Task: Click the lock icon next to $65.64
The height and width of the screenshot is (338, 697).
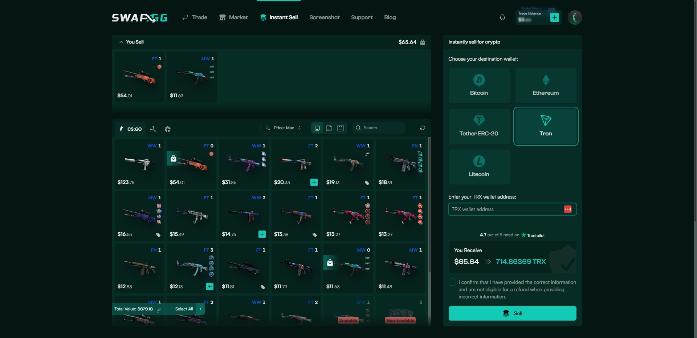Action: tap(423, 42)
